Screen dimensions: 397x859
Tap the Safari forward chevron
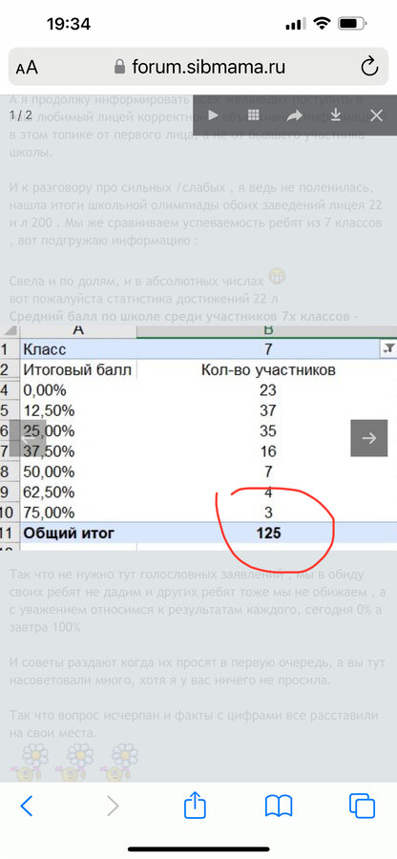tap(113, 806)
